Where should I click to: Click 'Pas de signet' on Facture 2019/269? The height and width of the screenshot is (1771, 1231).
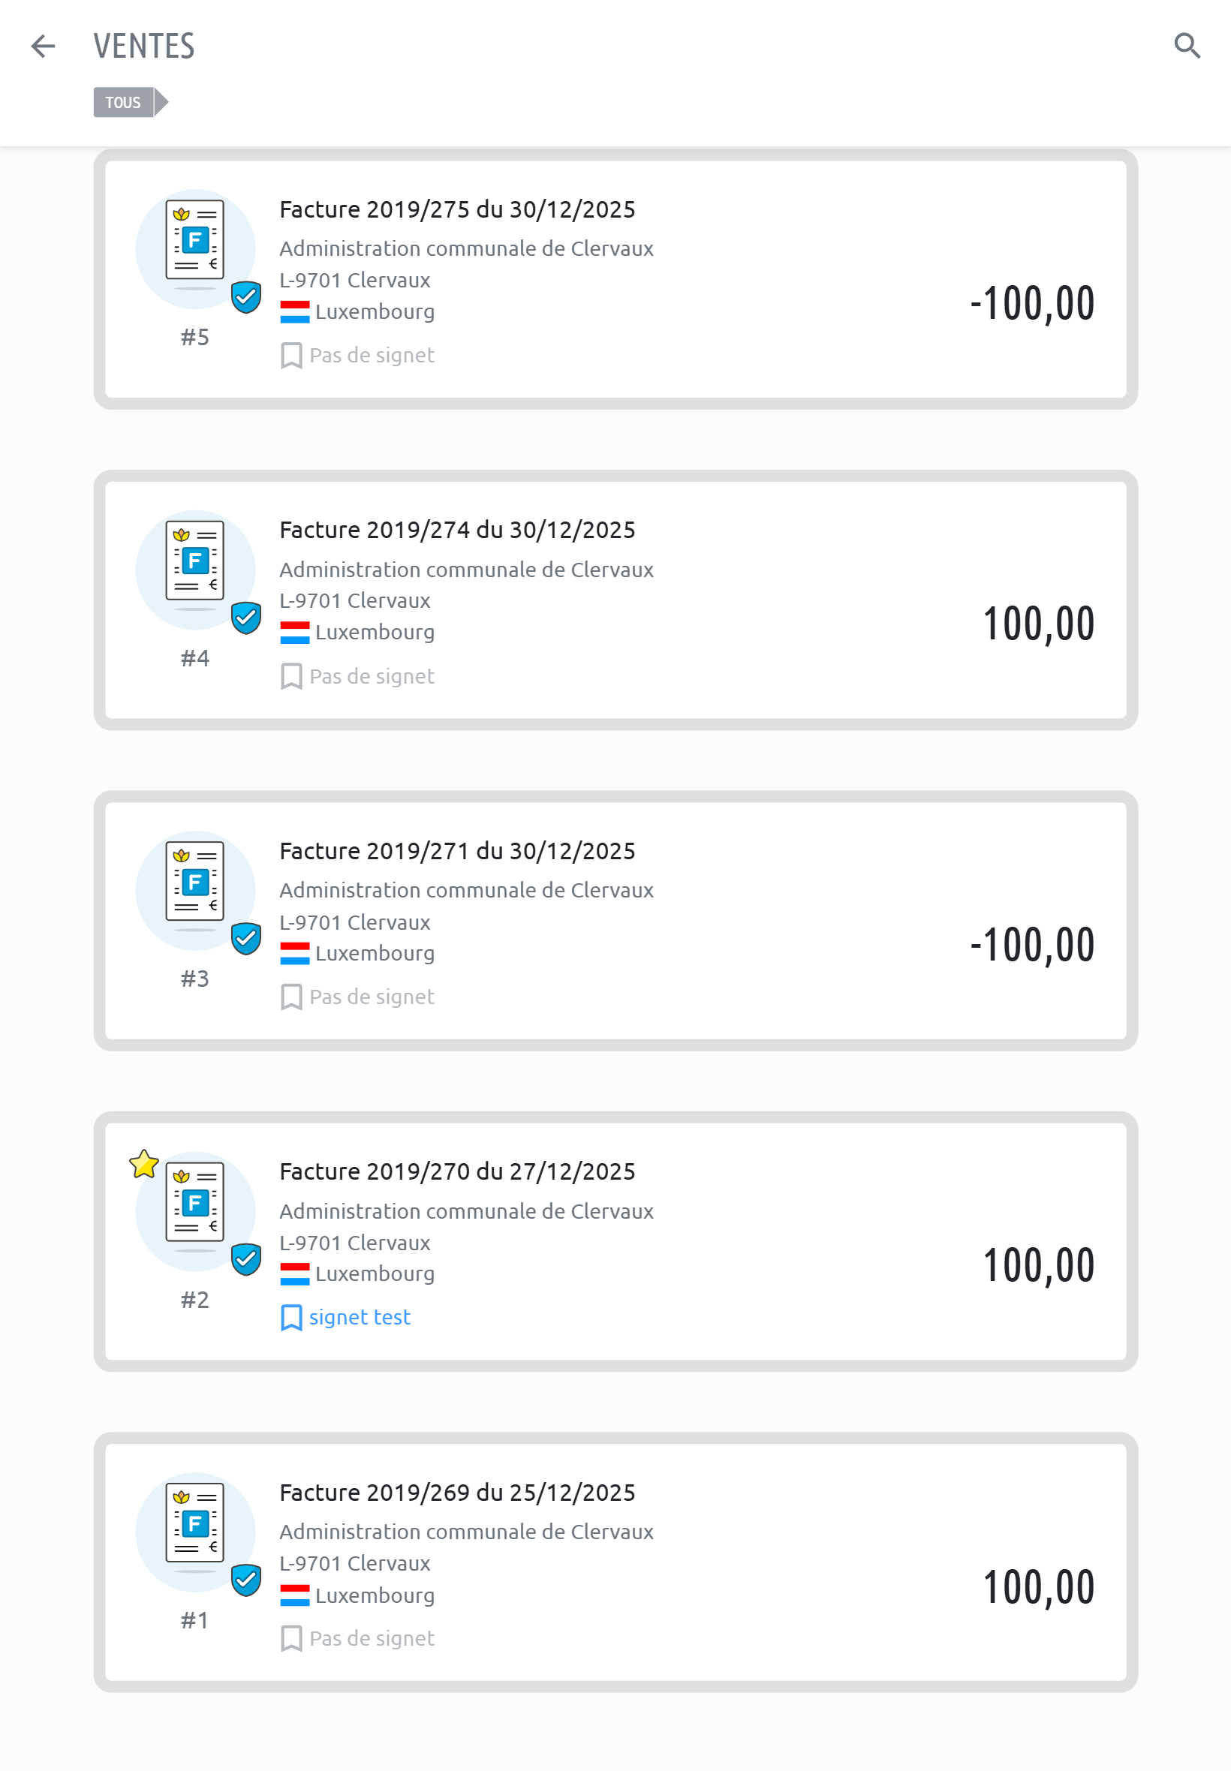click(372, 1638)
